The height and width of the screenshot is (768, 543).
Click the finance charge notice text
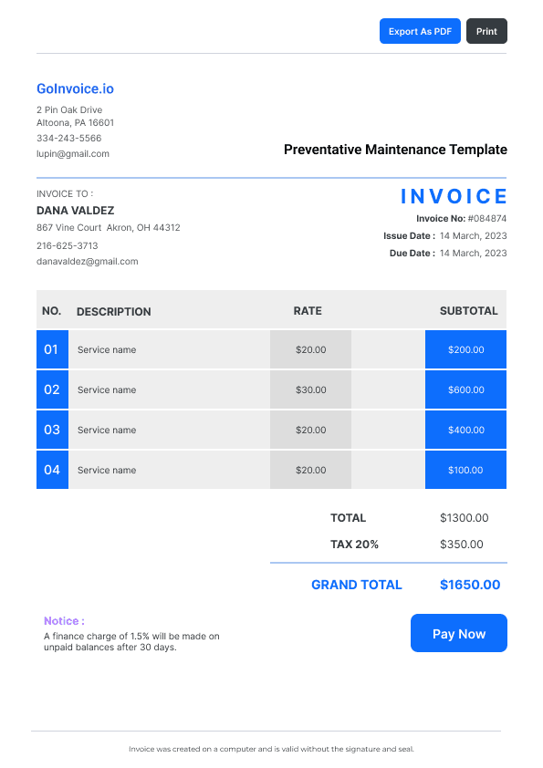(x=131, y=641)
